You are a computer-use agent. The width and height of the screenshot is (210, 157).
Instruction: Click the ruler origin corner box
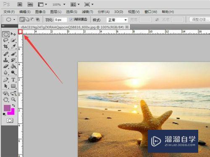click(21, 32)
